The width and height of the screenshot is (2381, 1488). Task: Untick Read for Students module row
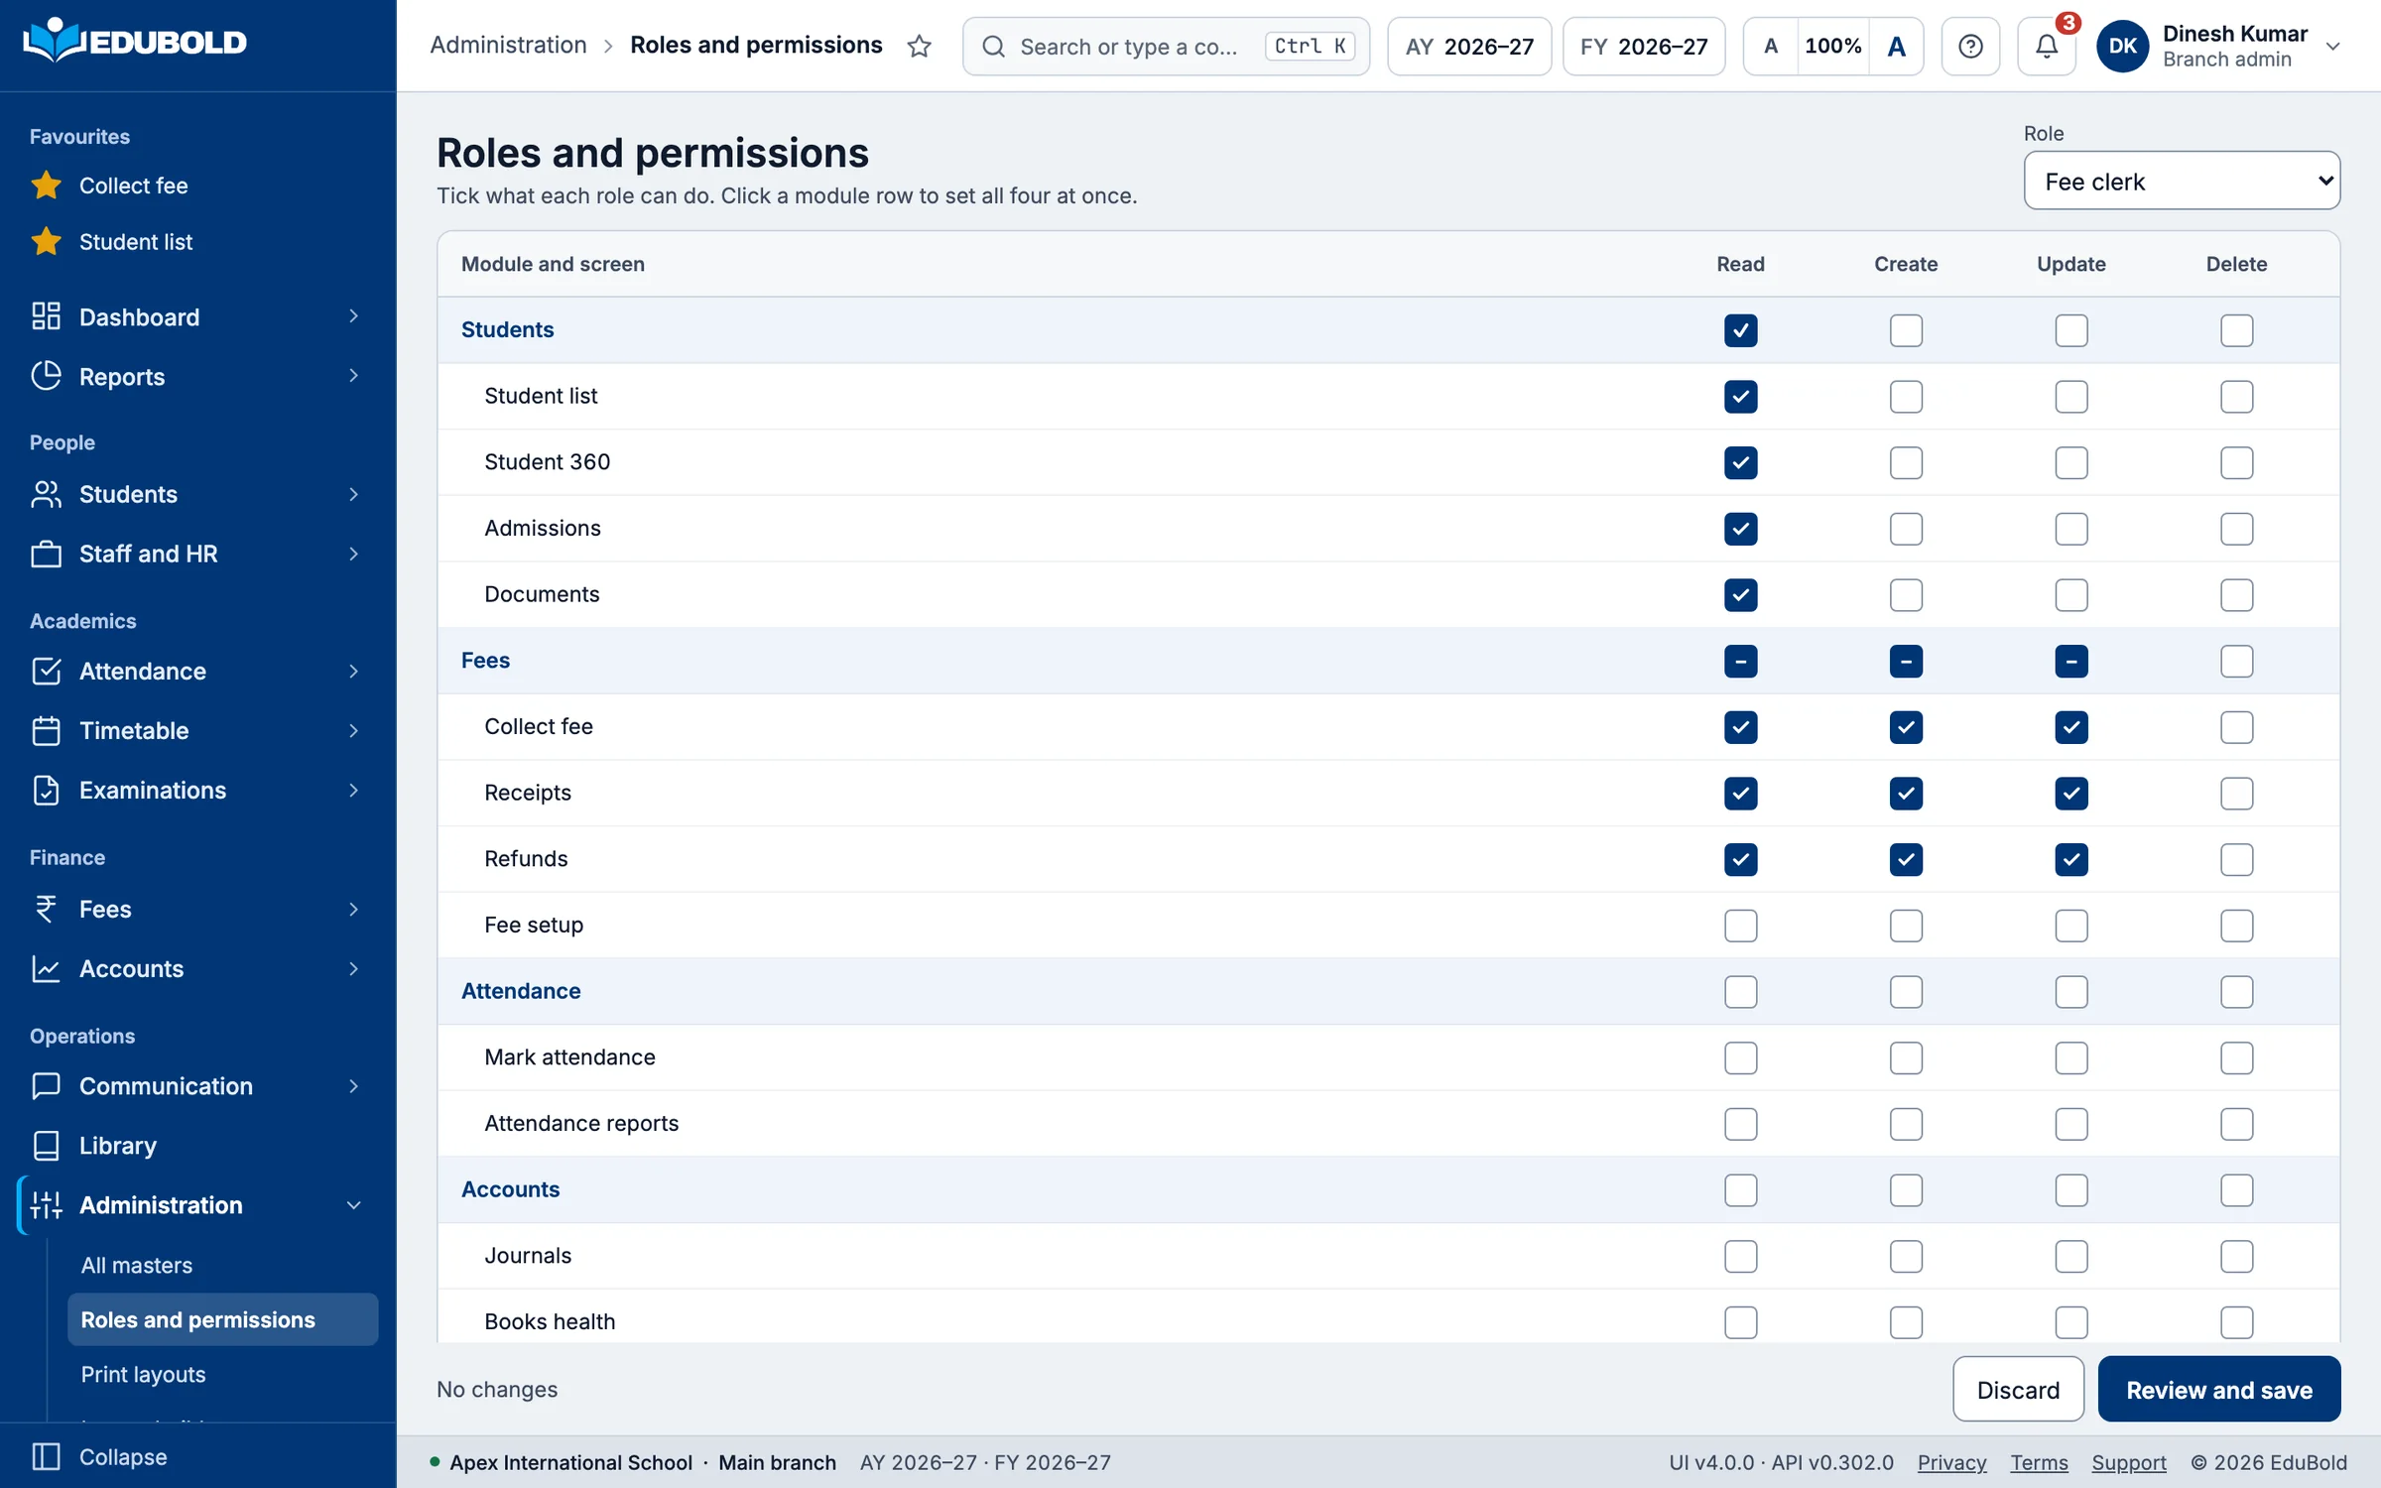pyautogui.click(x=1740, y=330)
